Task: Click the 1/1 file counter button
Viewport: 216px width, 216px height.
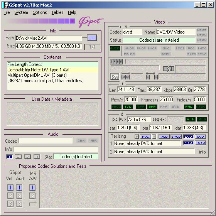Action: click(x=92, y=47)
